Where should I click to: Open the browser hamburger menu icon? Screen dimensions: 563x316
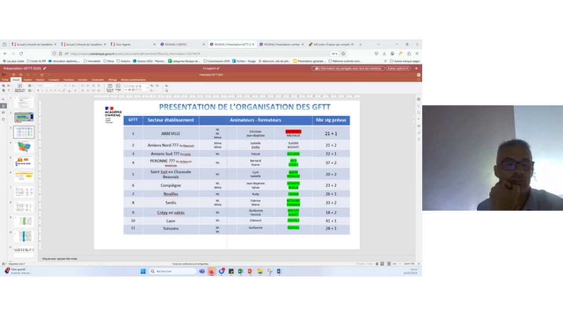coord(417,54)
